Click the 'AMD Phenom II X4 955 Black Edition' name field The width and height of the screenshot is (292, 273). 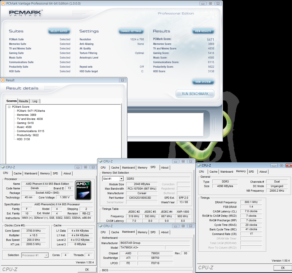pyautogui.click(x=47, y=184)
